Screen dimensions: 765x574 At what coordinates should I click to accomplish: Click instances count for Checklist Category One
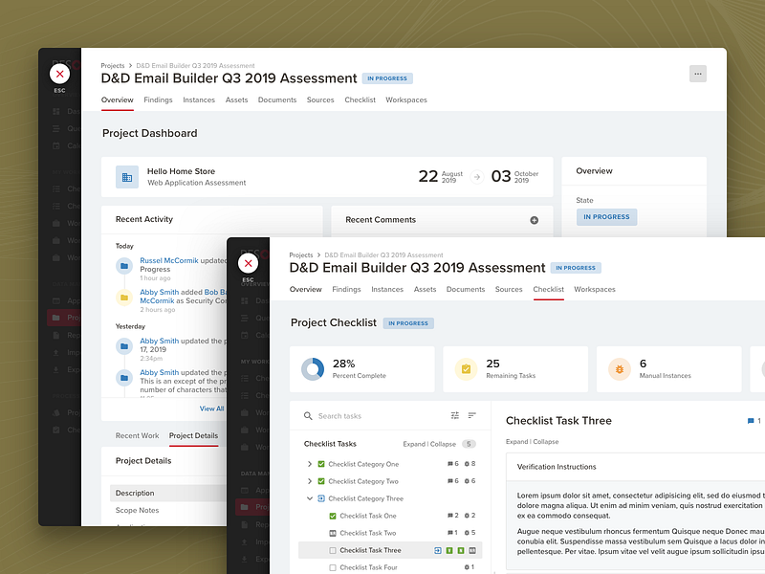point(470,464)
